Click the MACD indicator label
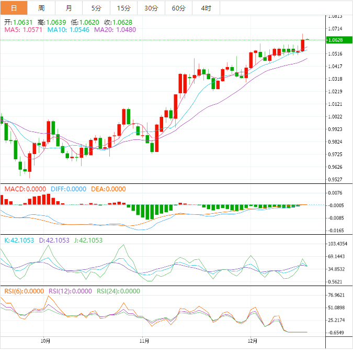The height and width of the screenshot is (350, 353). (x=22, y=189)
